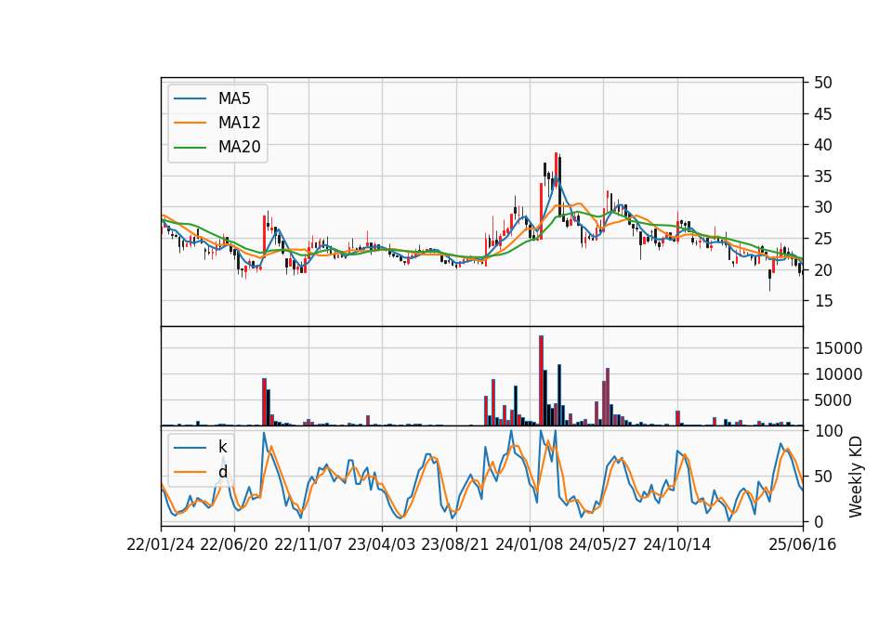Click the price axis value 50
892x641 pixels.
click(x=823, y=83)
